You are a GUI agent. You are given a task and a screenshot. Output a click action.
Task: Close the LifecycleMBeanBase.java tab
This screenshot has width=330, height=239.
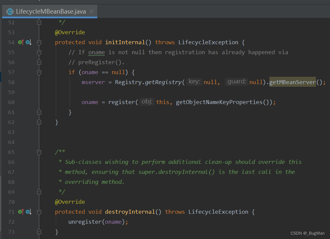point(92,11)
